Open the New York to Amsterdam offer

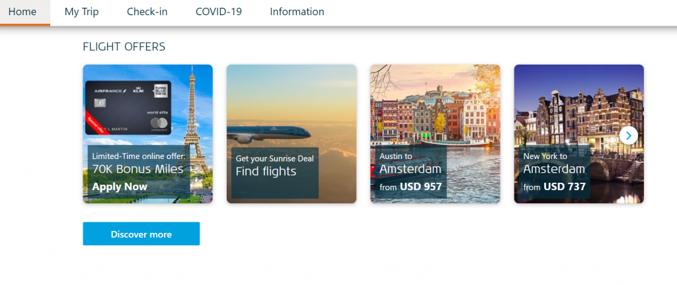click(x=579, y=134)
